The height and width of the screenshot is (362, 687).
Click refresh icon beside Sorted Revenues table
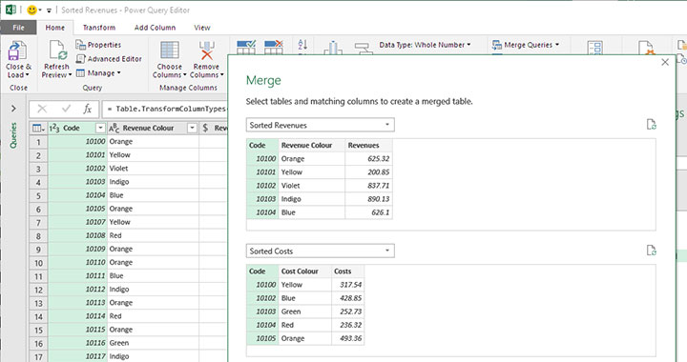pos(651,125)
